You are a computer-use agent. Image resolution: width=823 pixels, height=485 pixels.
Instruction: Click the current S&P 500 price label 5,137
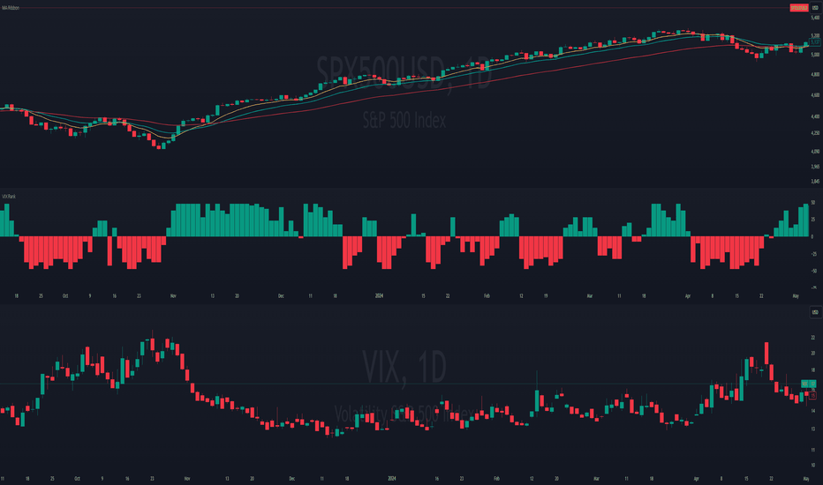[815, 42]
